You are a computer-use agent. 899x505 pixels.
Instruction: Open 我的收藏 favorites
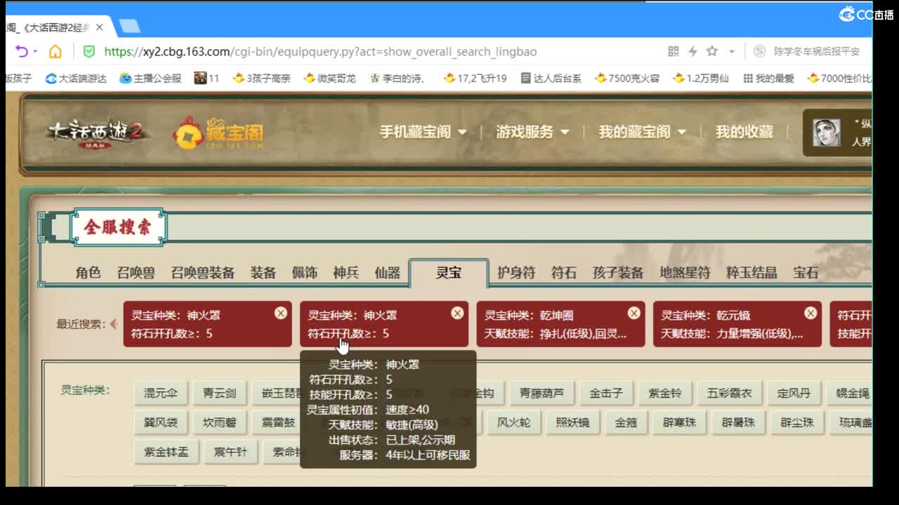pyautogui.click(x=744, y=131)
